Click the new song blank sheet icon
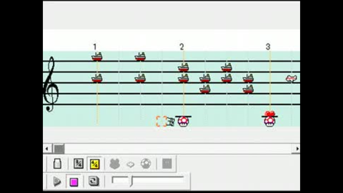 tap(57, 163)
